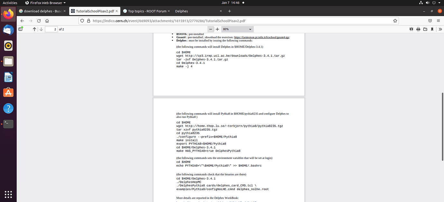
Task: Open the PDF viewer tools menu
Action: [440, 29]
